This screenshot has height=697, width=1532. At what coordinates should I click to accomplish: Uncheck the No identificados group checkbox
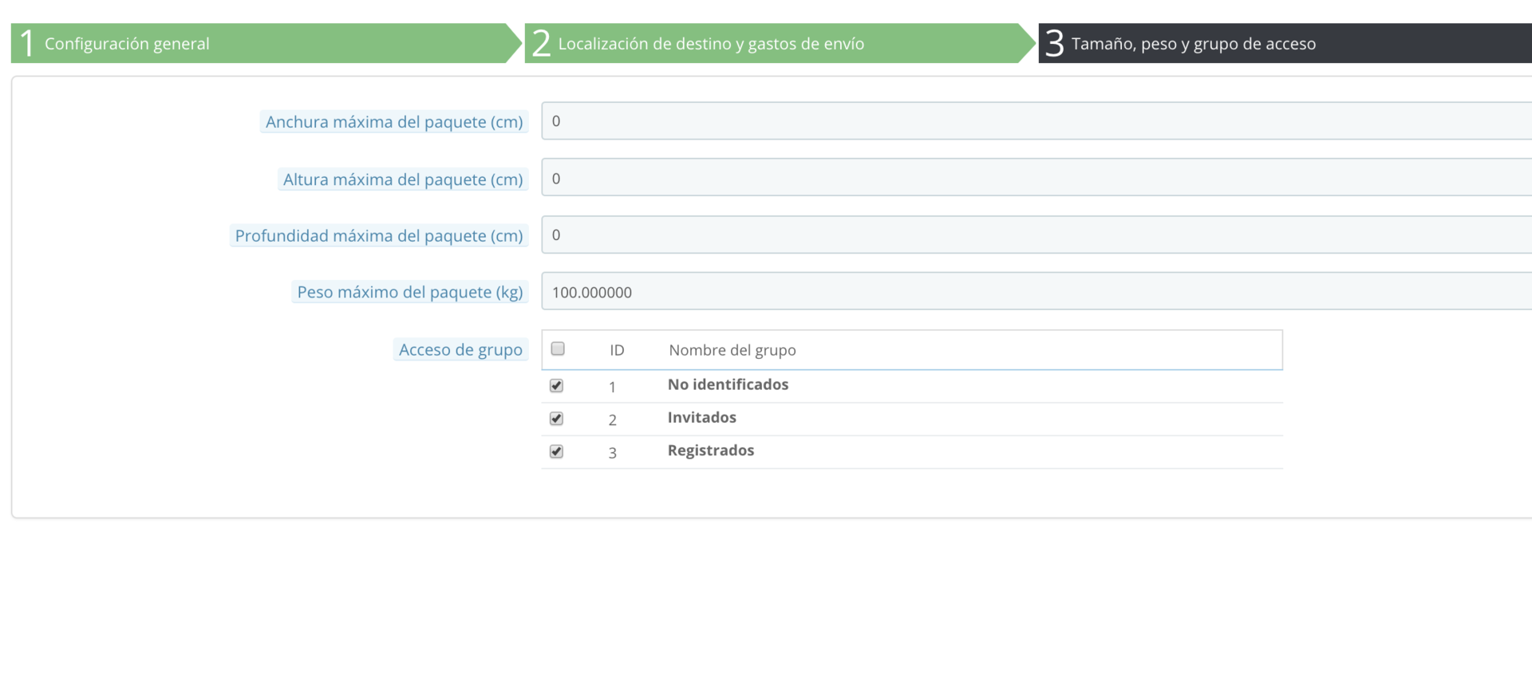tap(557, 385)
